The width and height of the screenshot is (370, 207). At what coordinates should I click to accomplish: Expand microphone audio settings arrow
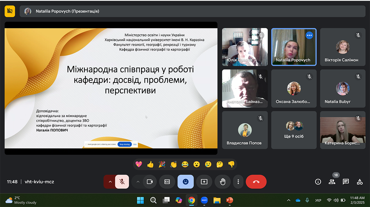click(x=110, y=182)
